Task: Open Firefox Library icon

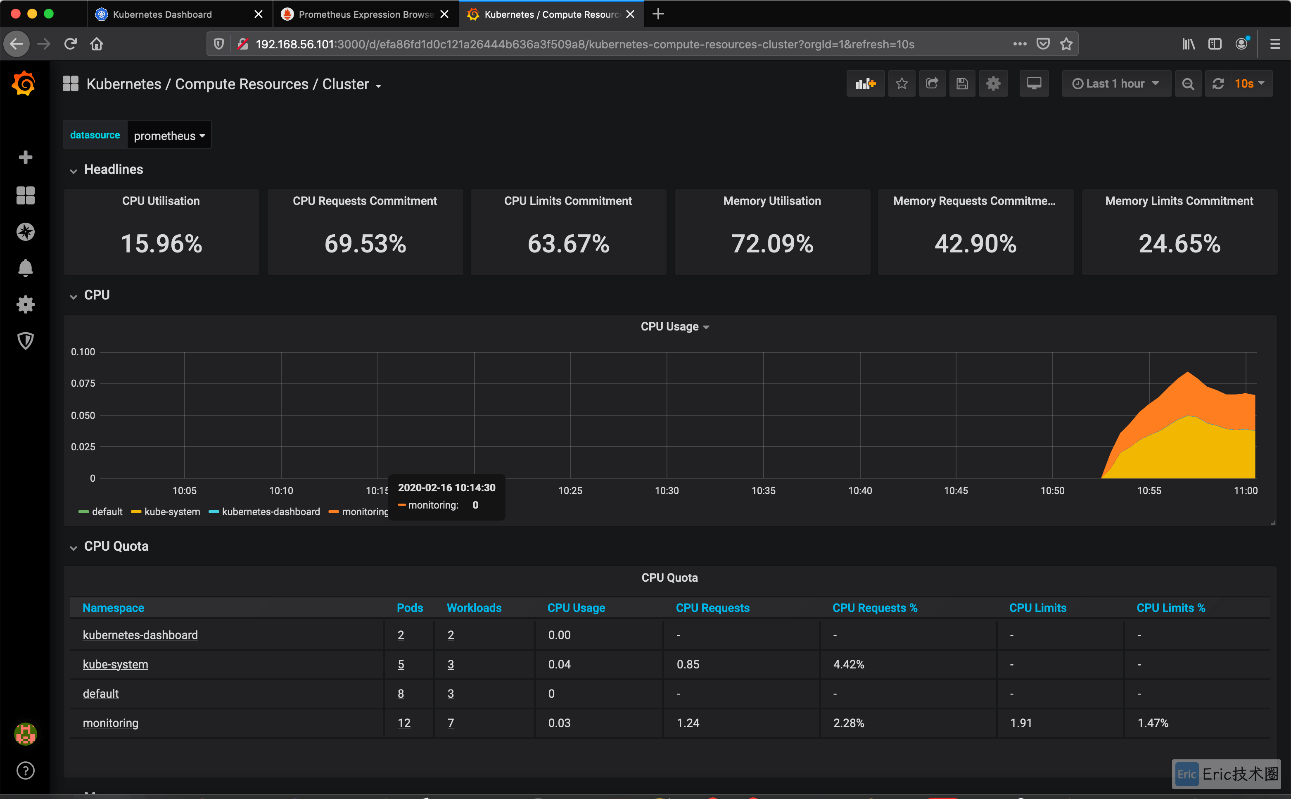Action: tap(1189, 44)
